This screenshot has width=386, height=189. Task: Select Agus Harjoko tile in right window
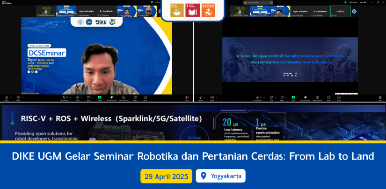[300, 11]
